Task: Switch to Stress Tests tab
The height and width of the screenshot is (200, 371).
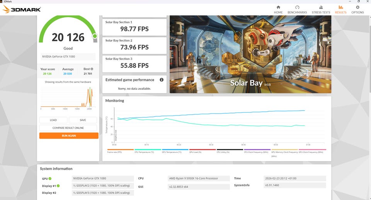Action: tap(321, 10)
